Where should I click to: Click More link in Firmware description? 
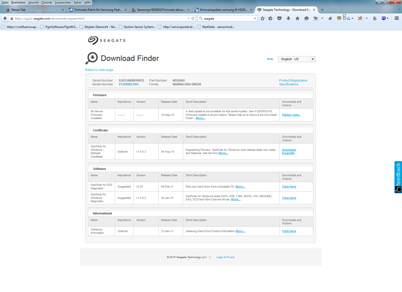point(200,118)
